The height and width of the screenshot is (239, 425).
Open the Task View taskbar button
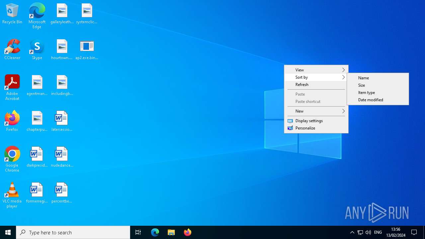click(x=138, y=232)
